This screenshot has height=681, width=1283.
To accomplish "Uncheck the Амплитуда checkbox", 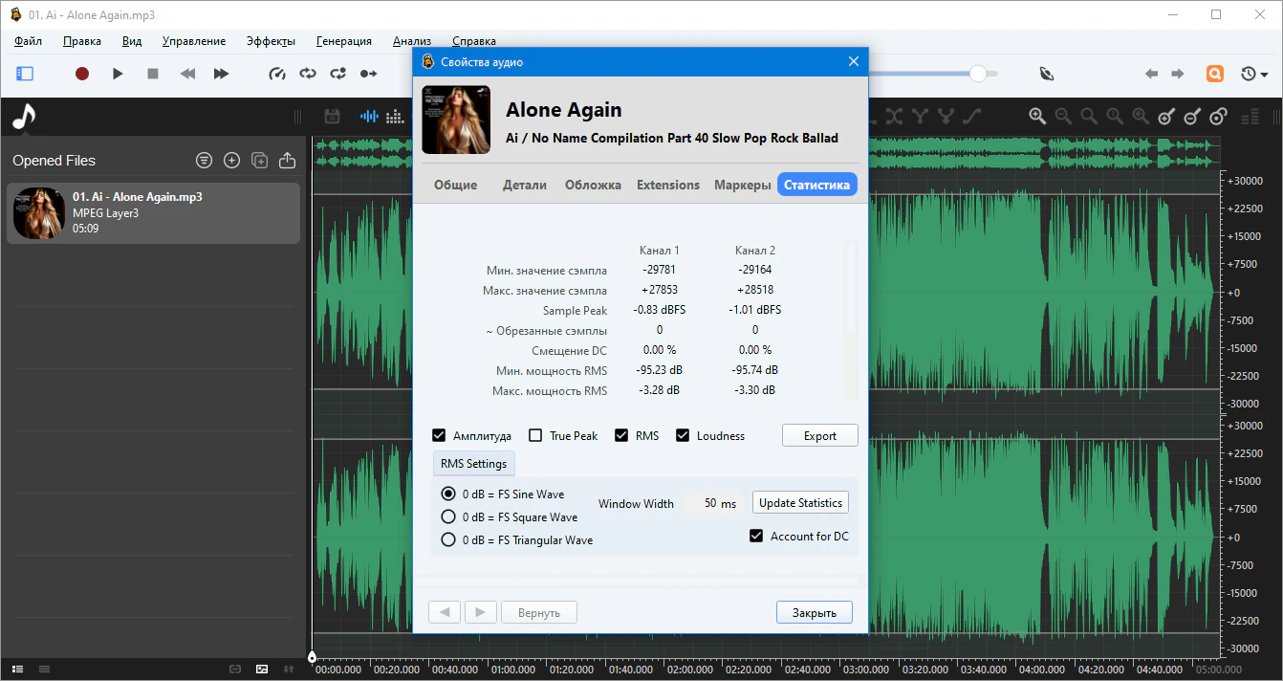I will pos(440,436).
